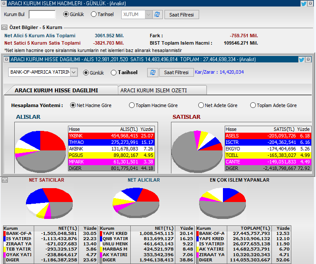The width and height of the screenshot is (316, 264).
Task: Click the CANTE row in Satislar table
Action: [x=268, y=162]
